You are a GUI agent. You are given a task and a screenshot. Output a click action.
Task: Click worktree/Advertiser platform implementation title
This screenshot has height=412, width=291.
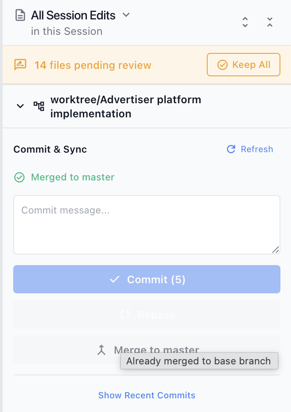pyautogui.click(x=126, y=107)
